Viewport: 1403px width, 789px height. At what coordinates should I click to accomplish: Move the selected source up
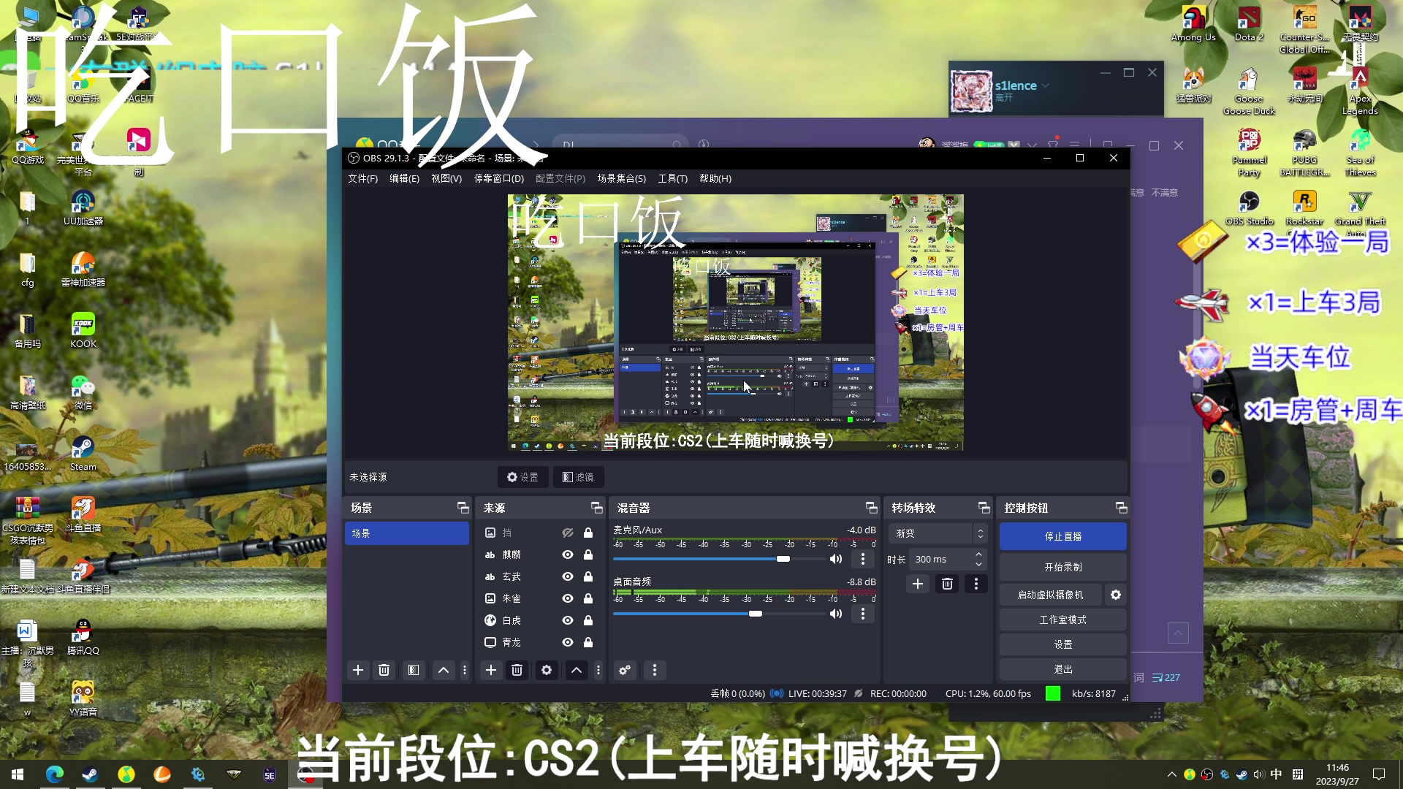[x=577, y=670]
